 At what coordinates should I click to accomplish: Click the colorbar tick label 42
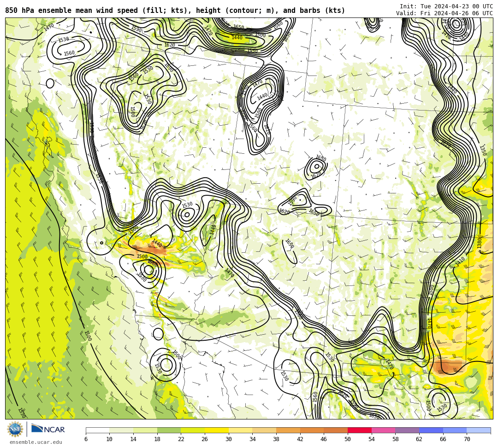300,439
